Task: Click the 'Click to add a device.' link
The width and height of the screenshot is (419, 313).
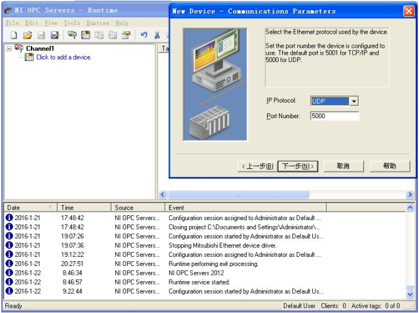Action: tap(64, 57)
